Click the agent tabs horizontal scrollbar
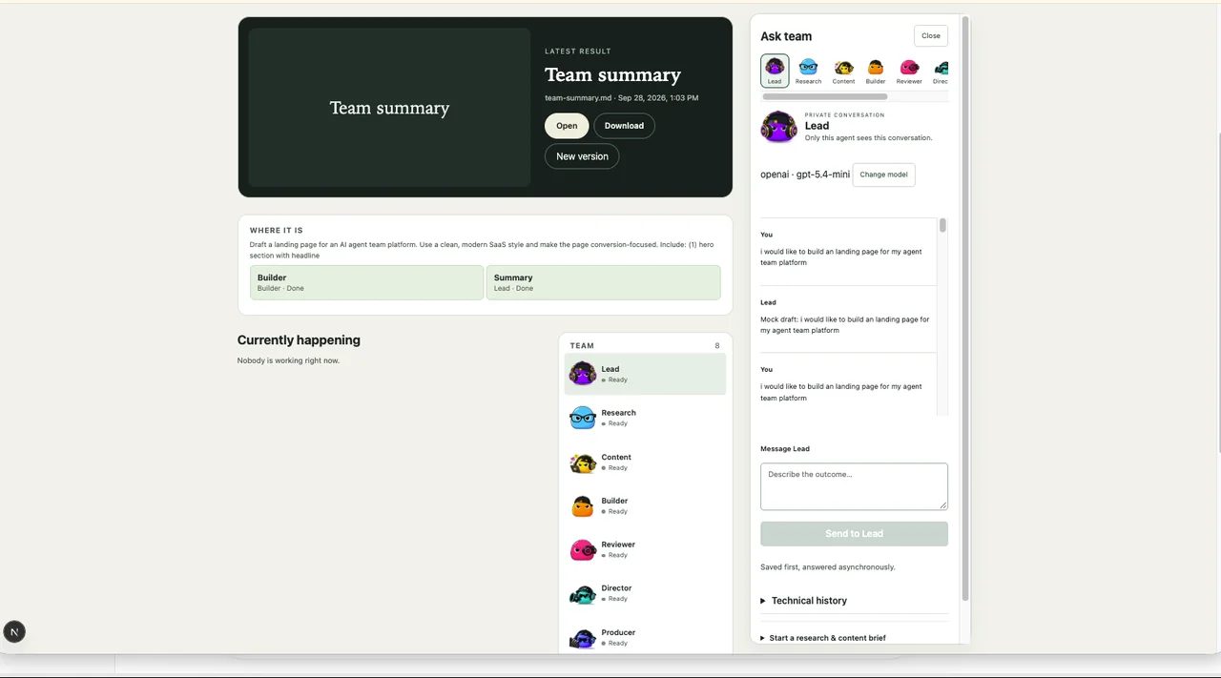Screen dimensions: 1221x678 (x=824, y=96)
